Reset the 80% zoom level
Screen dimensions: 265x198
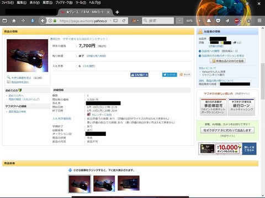[189, 21]
